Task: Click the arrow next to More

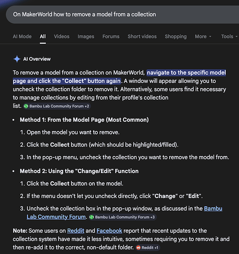Action: point(210,37)
